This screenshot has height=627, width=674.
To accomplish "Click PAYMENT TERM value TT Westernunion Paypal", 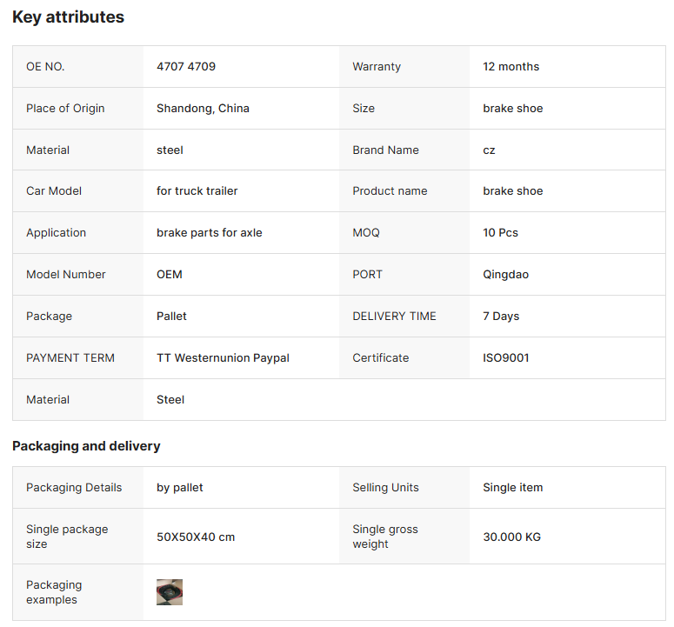I will (x=223, y=357).
